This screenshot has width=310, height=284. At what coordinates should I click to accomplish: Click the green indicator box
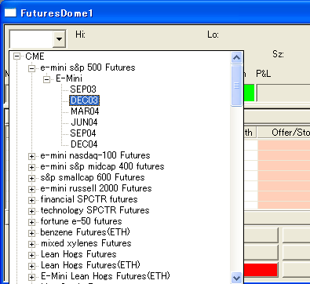[x=249, y=93]
